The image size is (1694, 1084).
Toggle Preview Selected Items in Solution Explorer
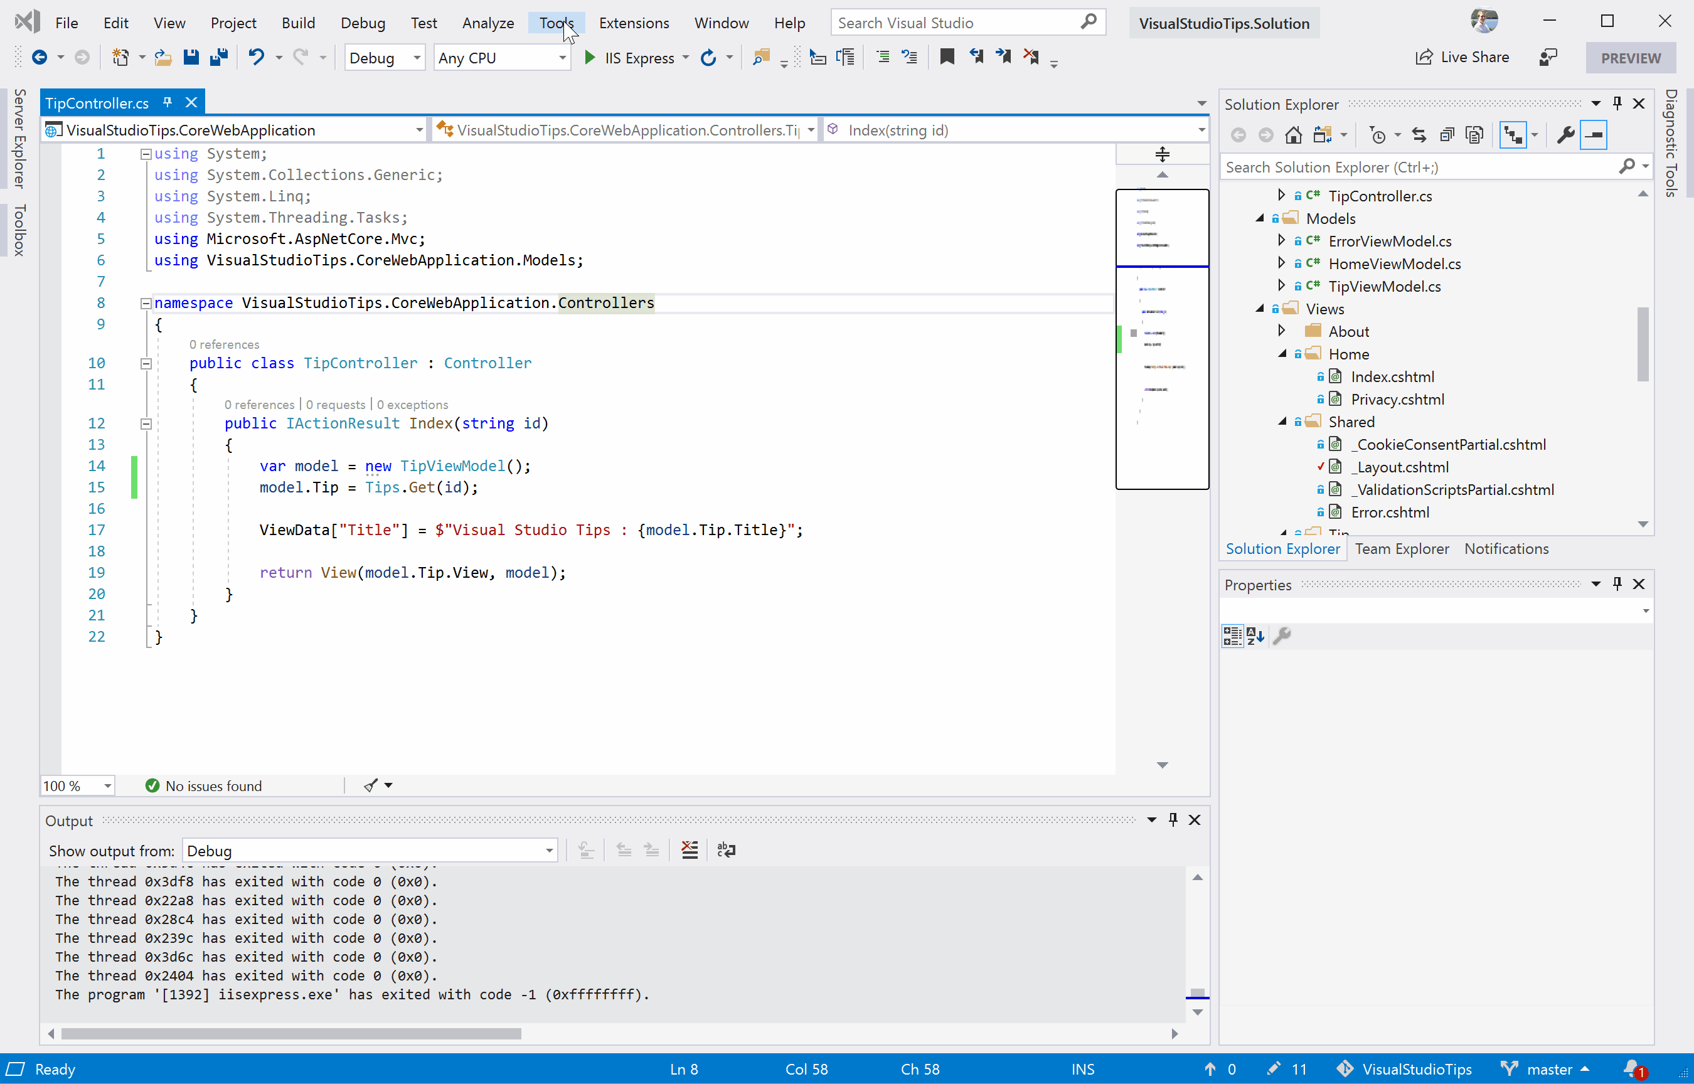click(1594, 135)
